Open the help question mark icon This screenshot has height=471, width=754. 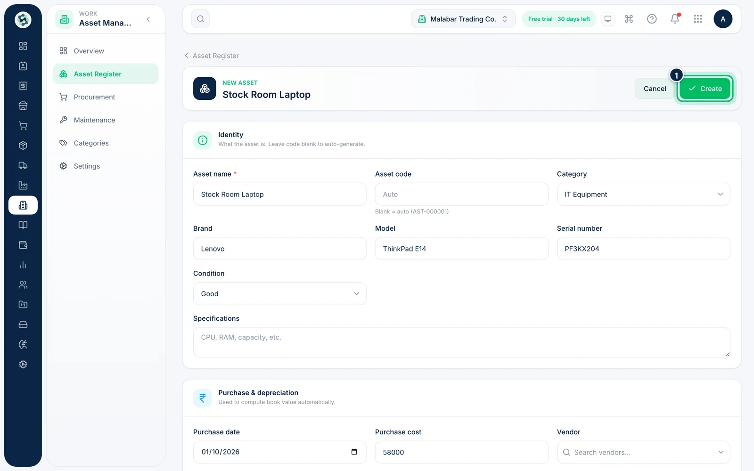click(652, 19)
